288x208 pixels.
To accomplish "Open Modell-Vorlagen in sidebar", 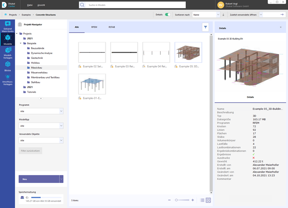I will [x=8, y=53].
